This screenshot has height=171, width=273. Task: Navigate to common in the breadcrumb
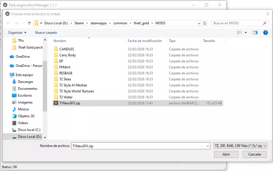pos(120,23)
